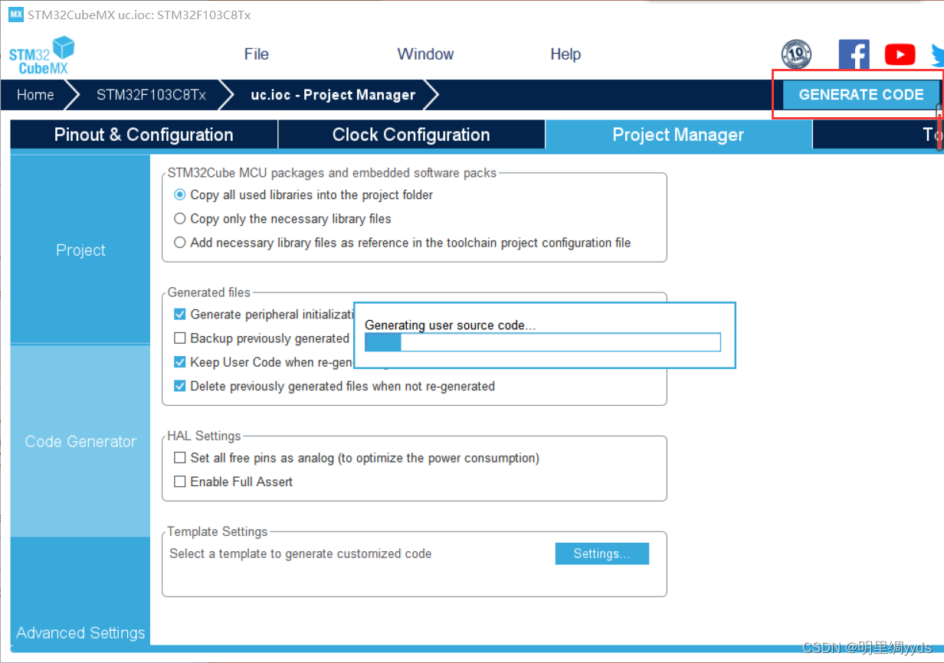Open the Code Generator side section
Screen dimensions: 944x663
click(x=80, y=442)
